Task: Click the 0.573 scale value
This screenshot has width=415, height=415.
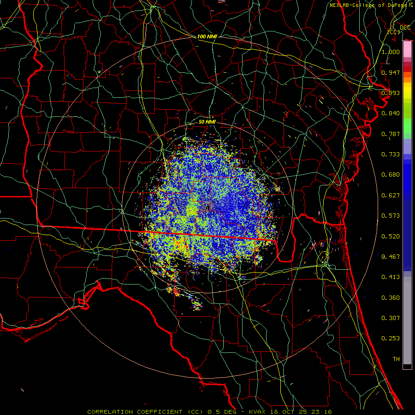Action: click(x=391, y=216)
